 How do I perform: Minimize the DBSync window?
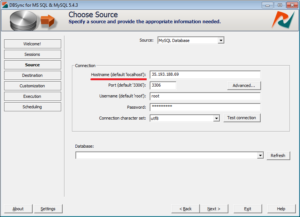coord(267,5)
